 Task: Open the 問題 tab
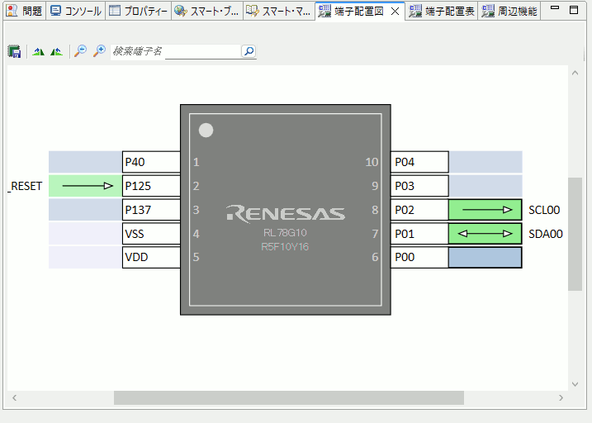pos(24,12)
